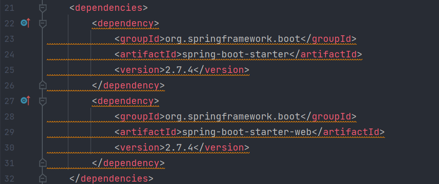Collapse the second dependency fold at line 27
The height and width of the screenshot is (184, 439).
point(43,101)
